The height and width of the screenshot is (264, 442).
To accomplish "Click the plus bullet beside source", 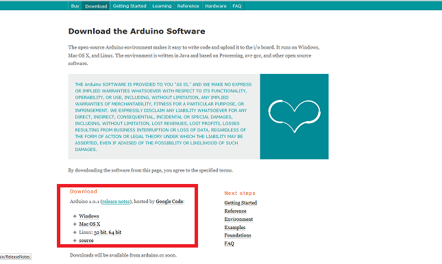I will click(75, 240).
